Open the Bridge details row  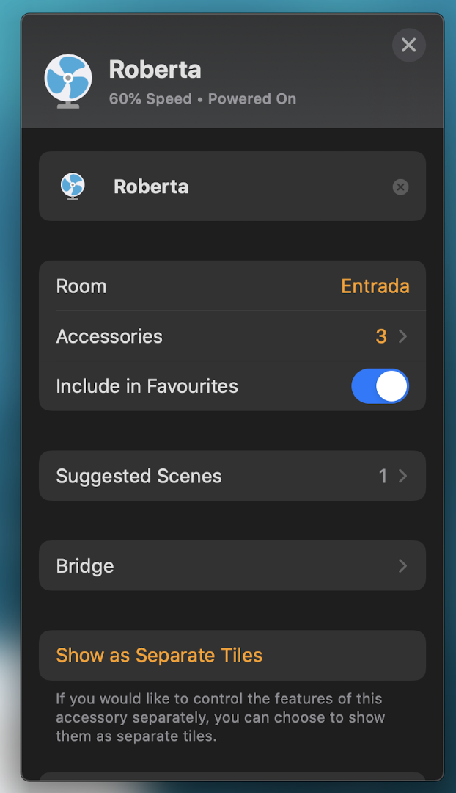click(232, 565)
